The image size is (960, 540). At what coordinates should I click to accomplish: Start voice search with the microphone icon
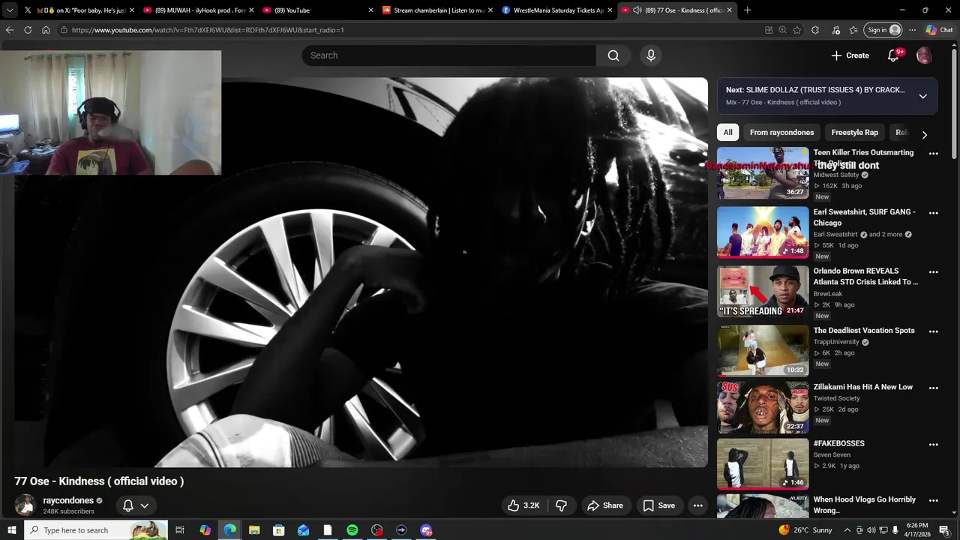pos(651,55)
